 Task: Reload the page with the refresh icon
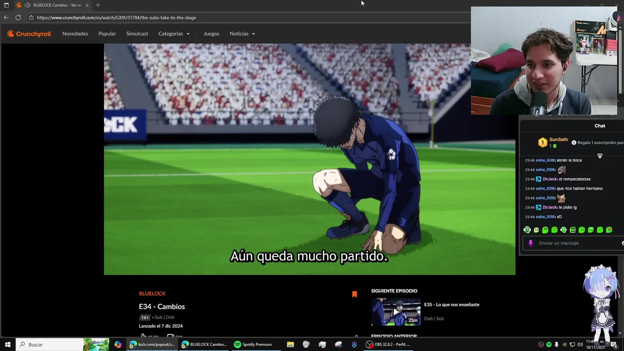[x=18, y=18]
